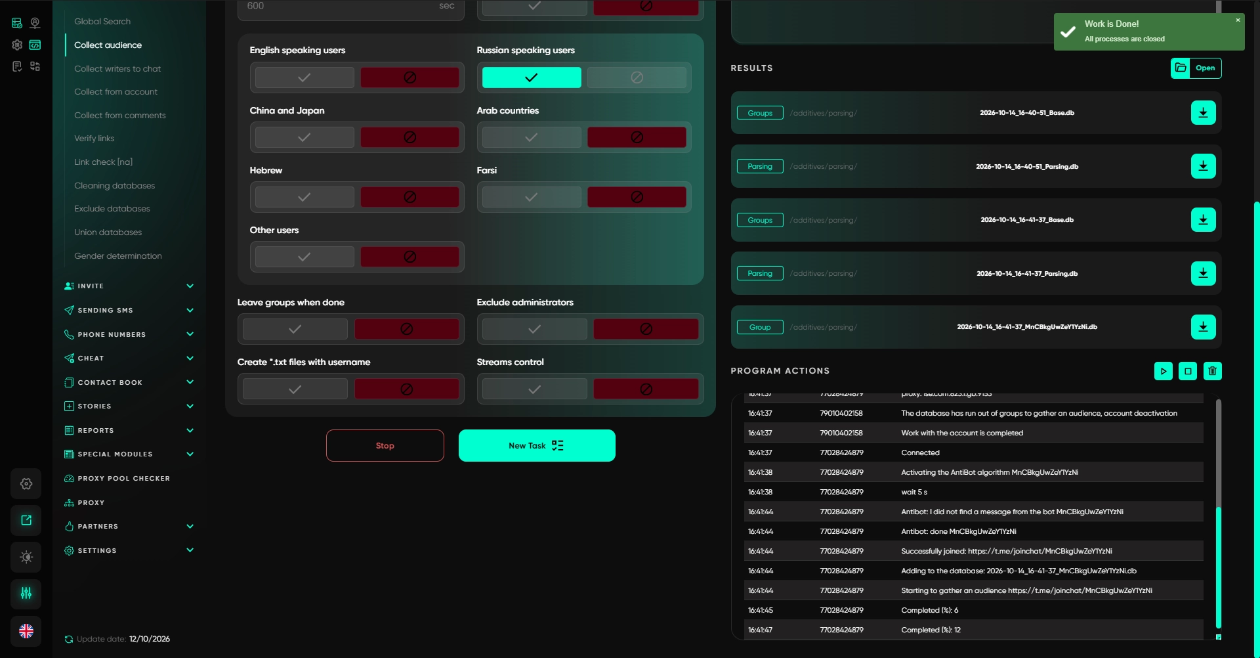Expand the Contact Book section
The width and height of the screenshot is (1260, 658).
coord(129,382)
